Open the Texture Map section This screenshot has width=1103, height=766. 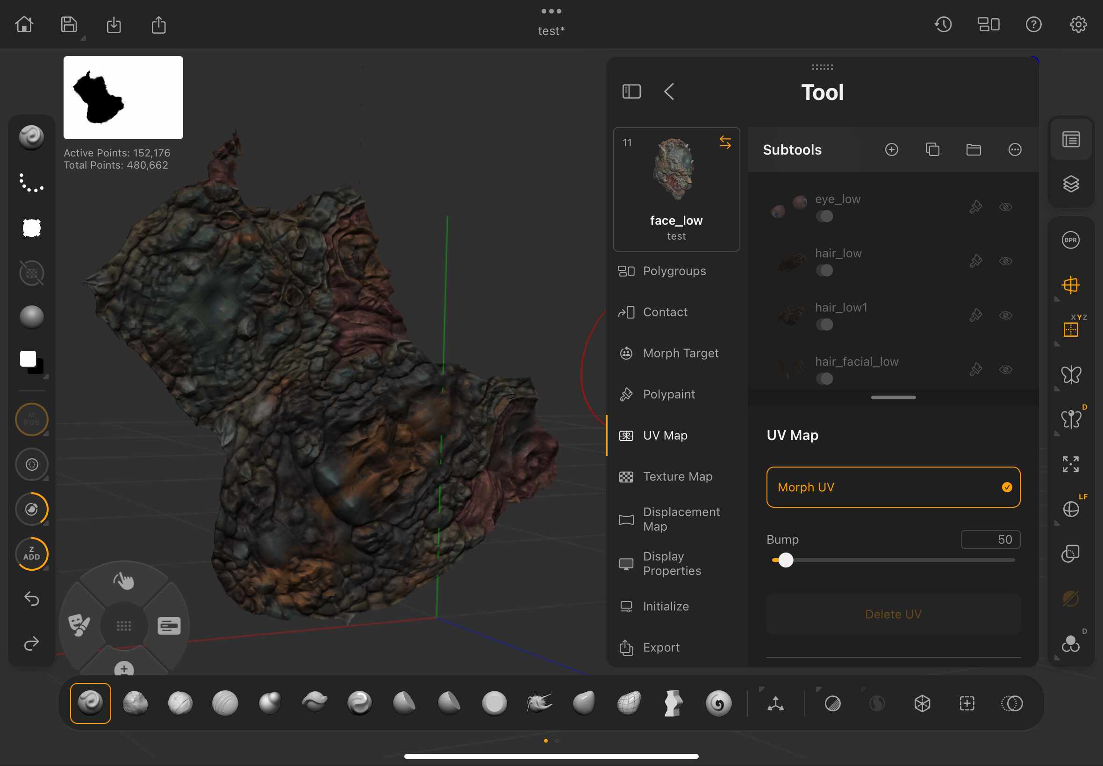(x=677, y=476)
